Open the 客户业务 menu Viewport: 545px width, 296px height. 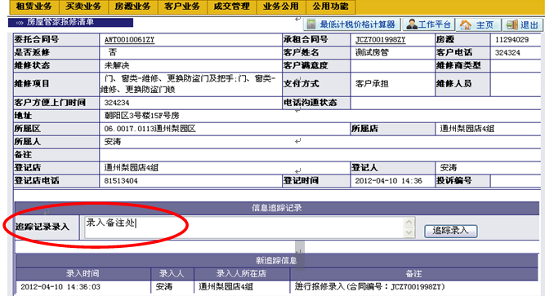[182, 7]
